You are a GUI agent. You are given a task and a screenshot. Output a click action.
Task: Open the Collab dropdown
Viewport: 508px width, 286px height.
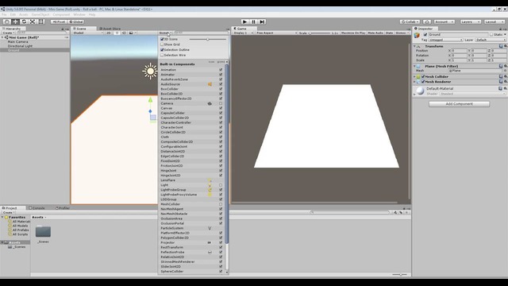[410, 21]
